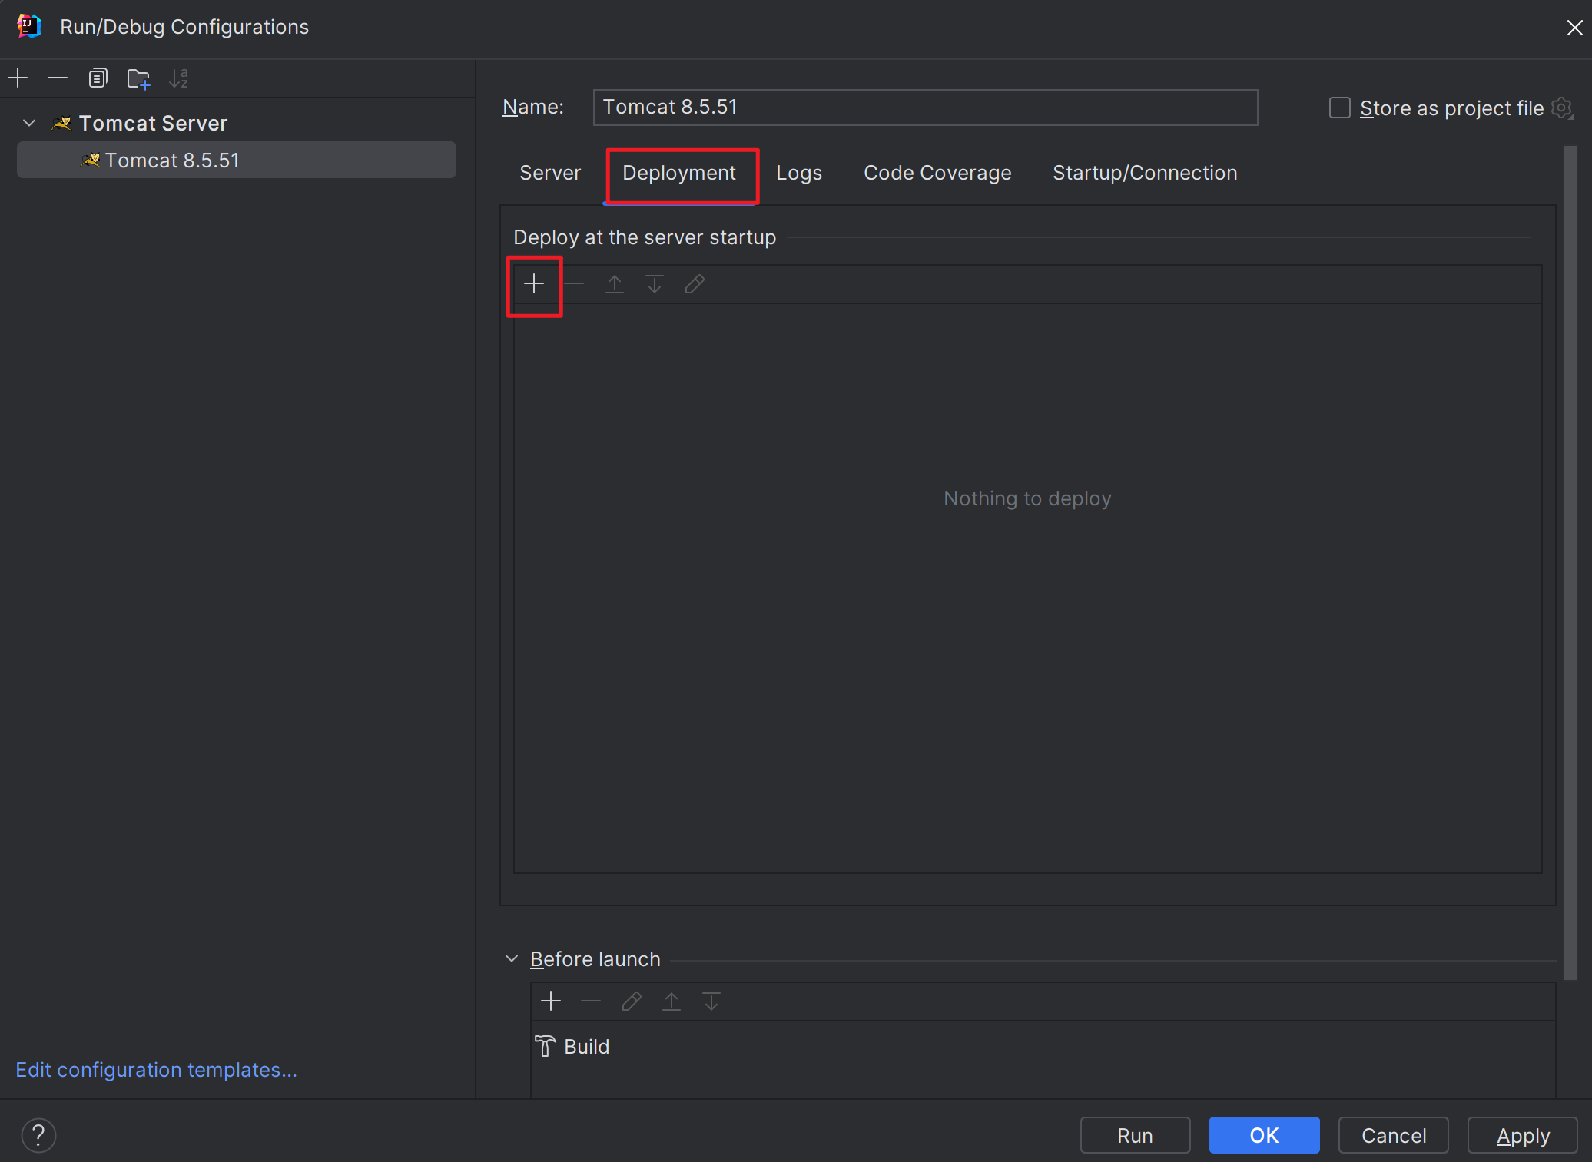1592x1162 pixels.
Task: Open the help question mark
Action: point(38,1135)
